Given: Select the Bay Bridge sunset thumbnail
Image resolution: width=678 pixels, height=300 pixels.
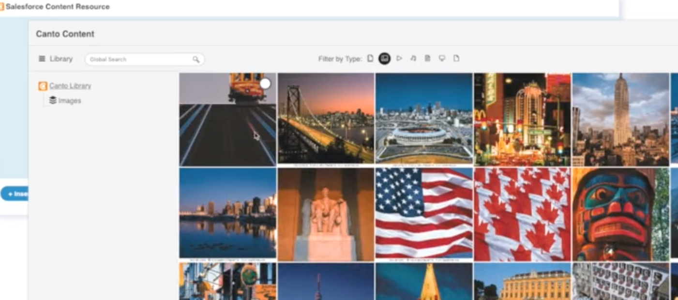Looking at the screenshot, I should point(326,118).
